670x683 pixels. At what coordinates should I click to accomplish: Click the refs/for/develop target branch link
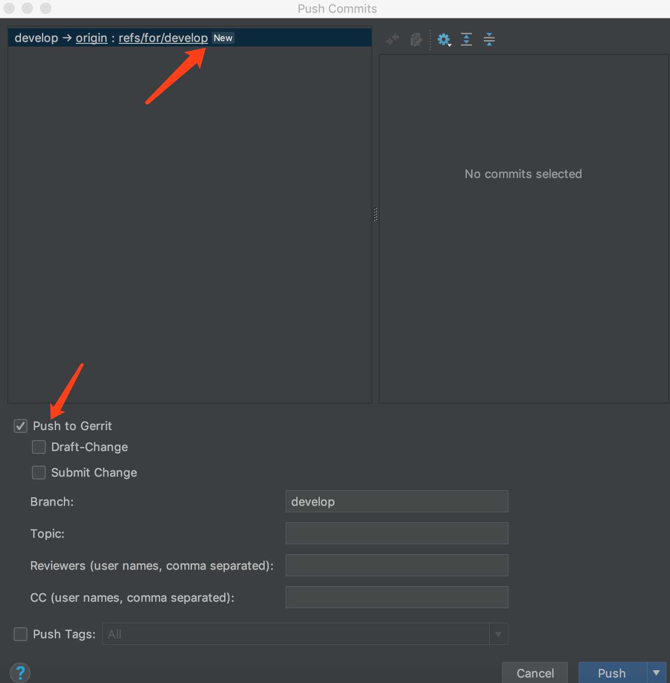pyautogui.click(x=163, y=38)
